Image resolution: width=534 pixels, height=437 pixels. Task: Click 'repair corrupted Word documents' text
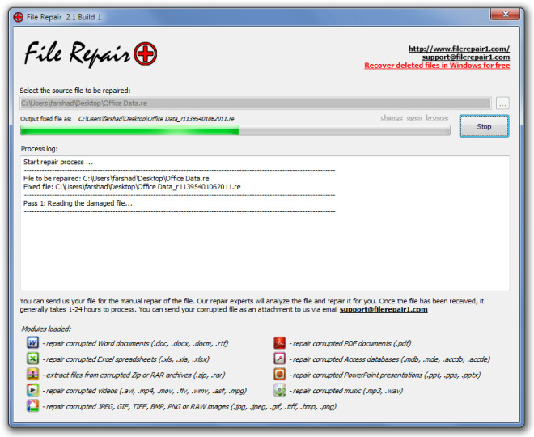coord(135,343)
